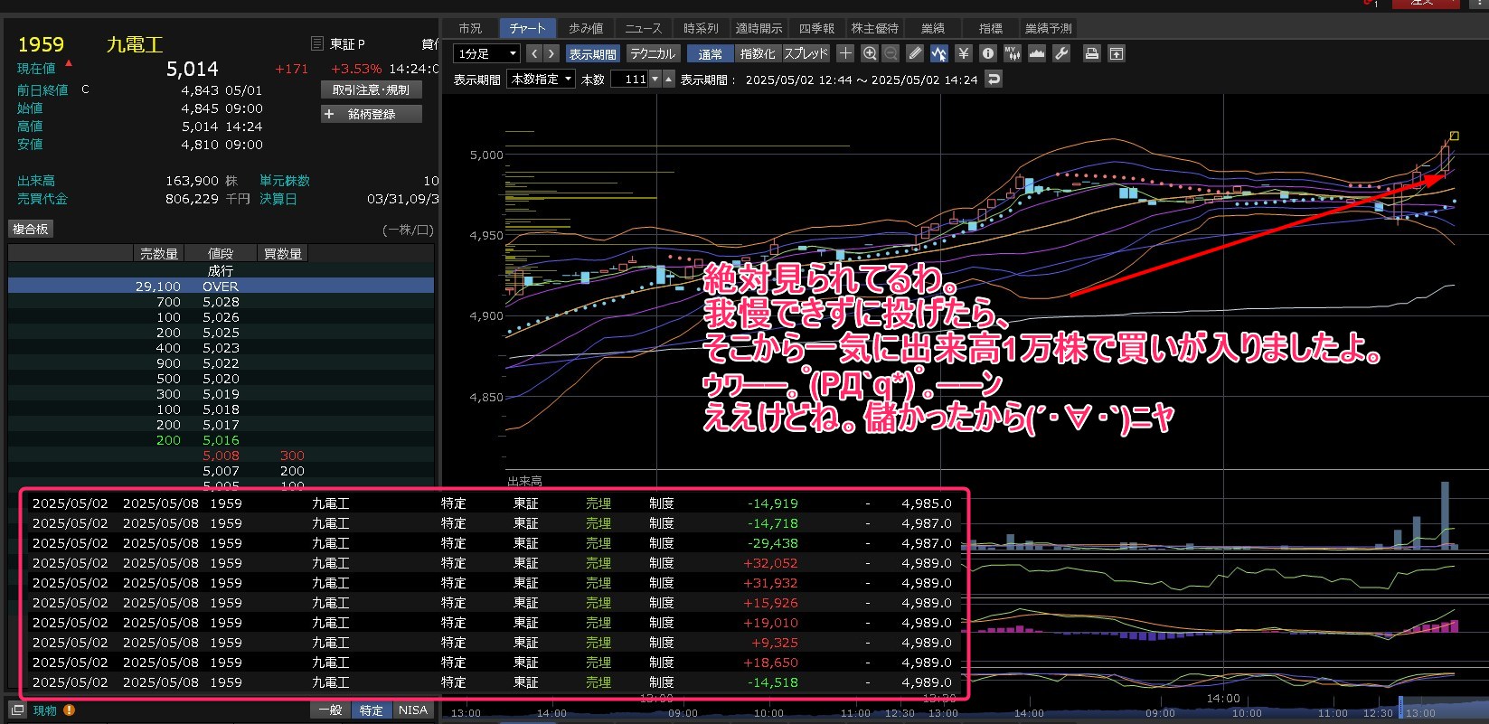Switch to the 業績予測 tab
The image size is (1489, 724).
(1049, 28)
